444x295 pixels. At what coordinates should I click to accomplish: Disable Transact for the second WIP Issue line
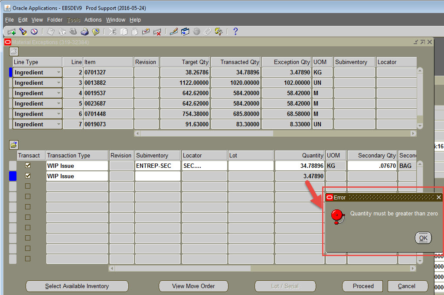[28, 176]
